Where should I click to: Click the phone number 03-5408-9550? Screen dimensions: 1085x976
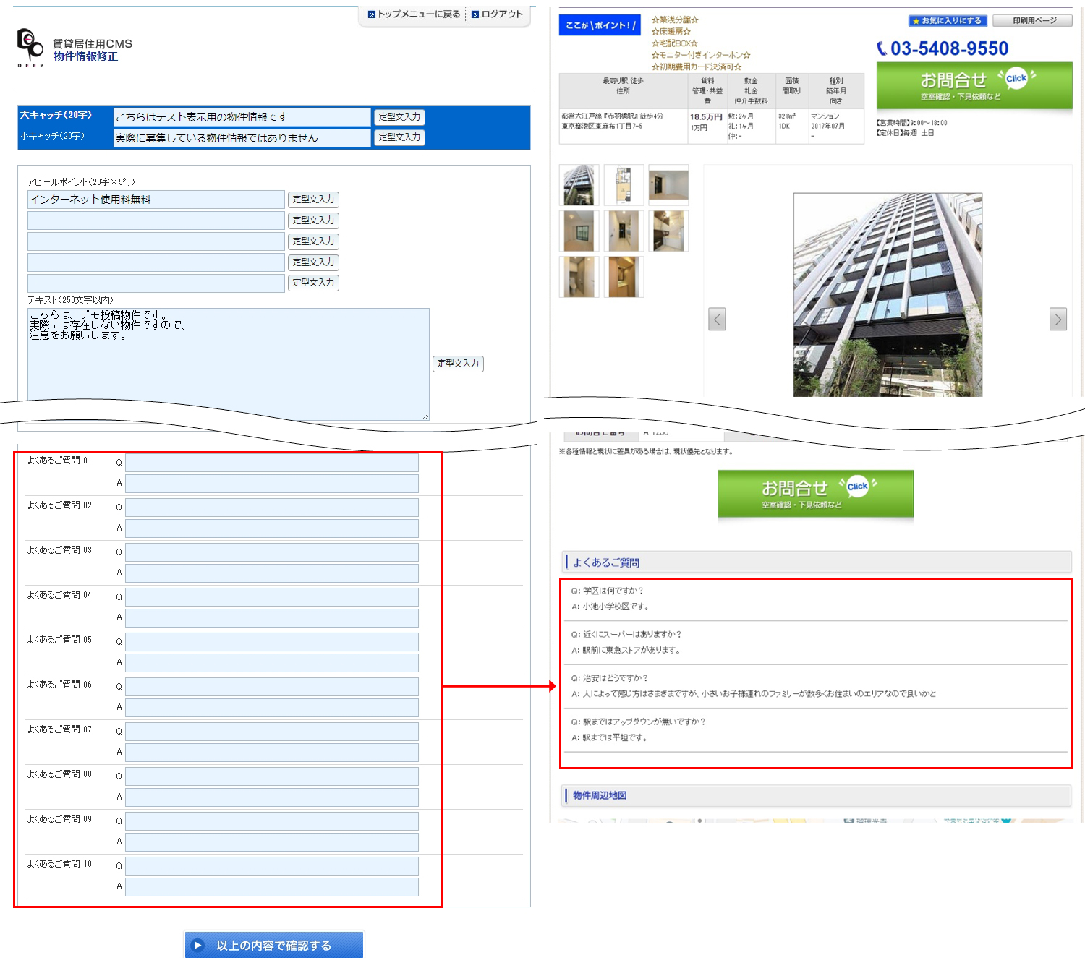click(943, 48)
